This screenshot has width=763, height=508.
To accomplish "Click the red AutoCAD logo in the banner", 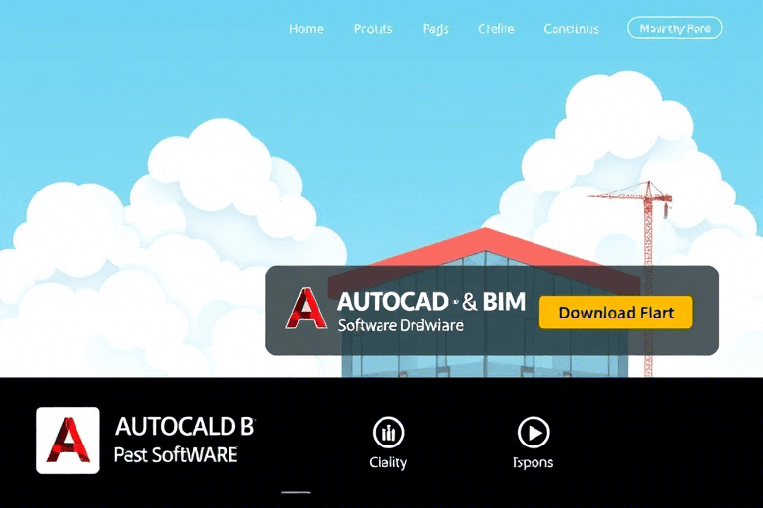I will tap(306, 310).
